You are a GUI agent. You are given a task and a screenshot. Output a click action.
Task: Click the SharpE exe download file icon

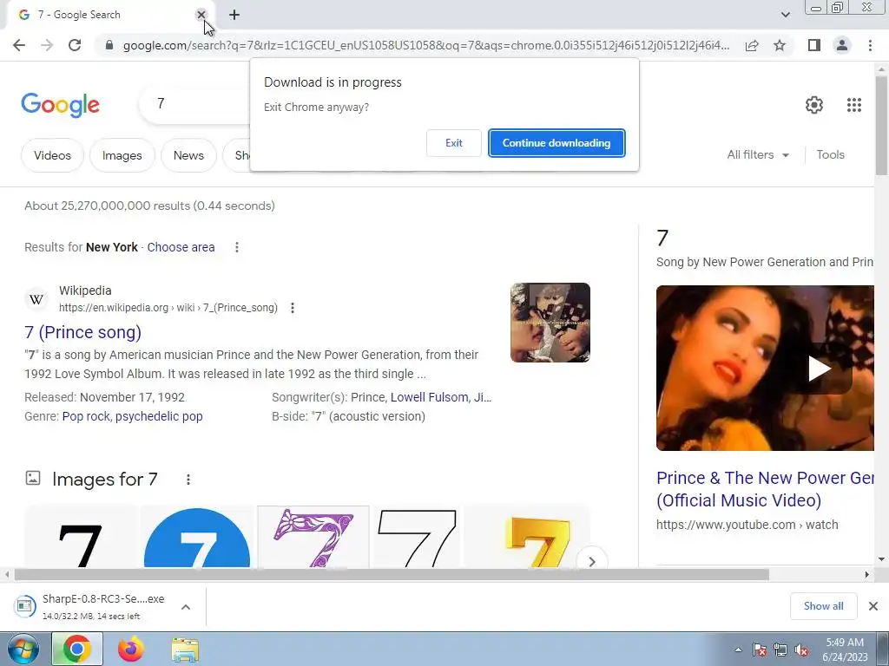point(24,606)
